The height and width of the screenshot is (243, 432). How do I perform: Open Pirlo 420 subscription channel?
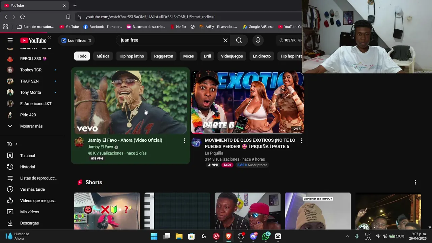tap(32, 115)
